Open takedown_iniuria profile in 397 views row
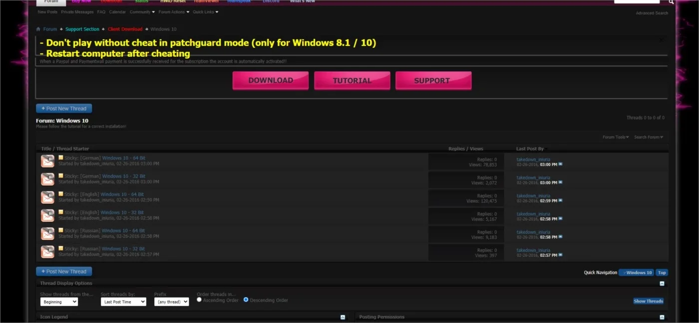 (x=533, y=250)
